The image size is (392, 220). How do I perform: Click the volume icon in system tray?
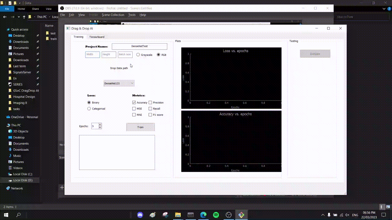pyautogui.click(x=348, y=215)
